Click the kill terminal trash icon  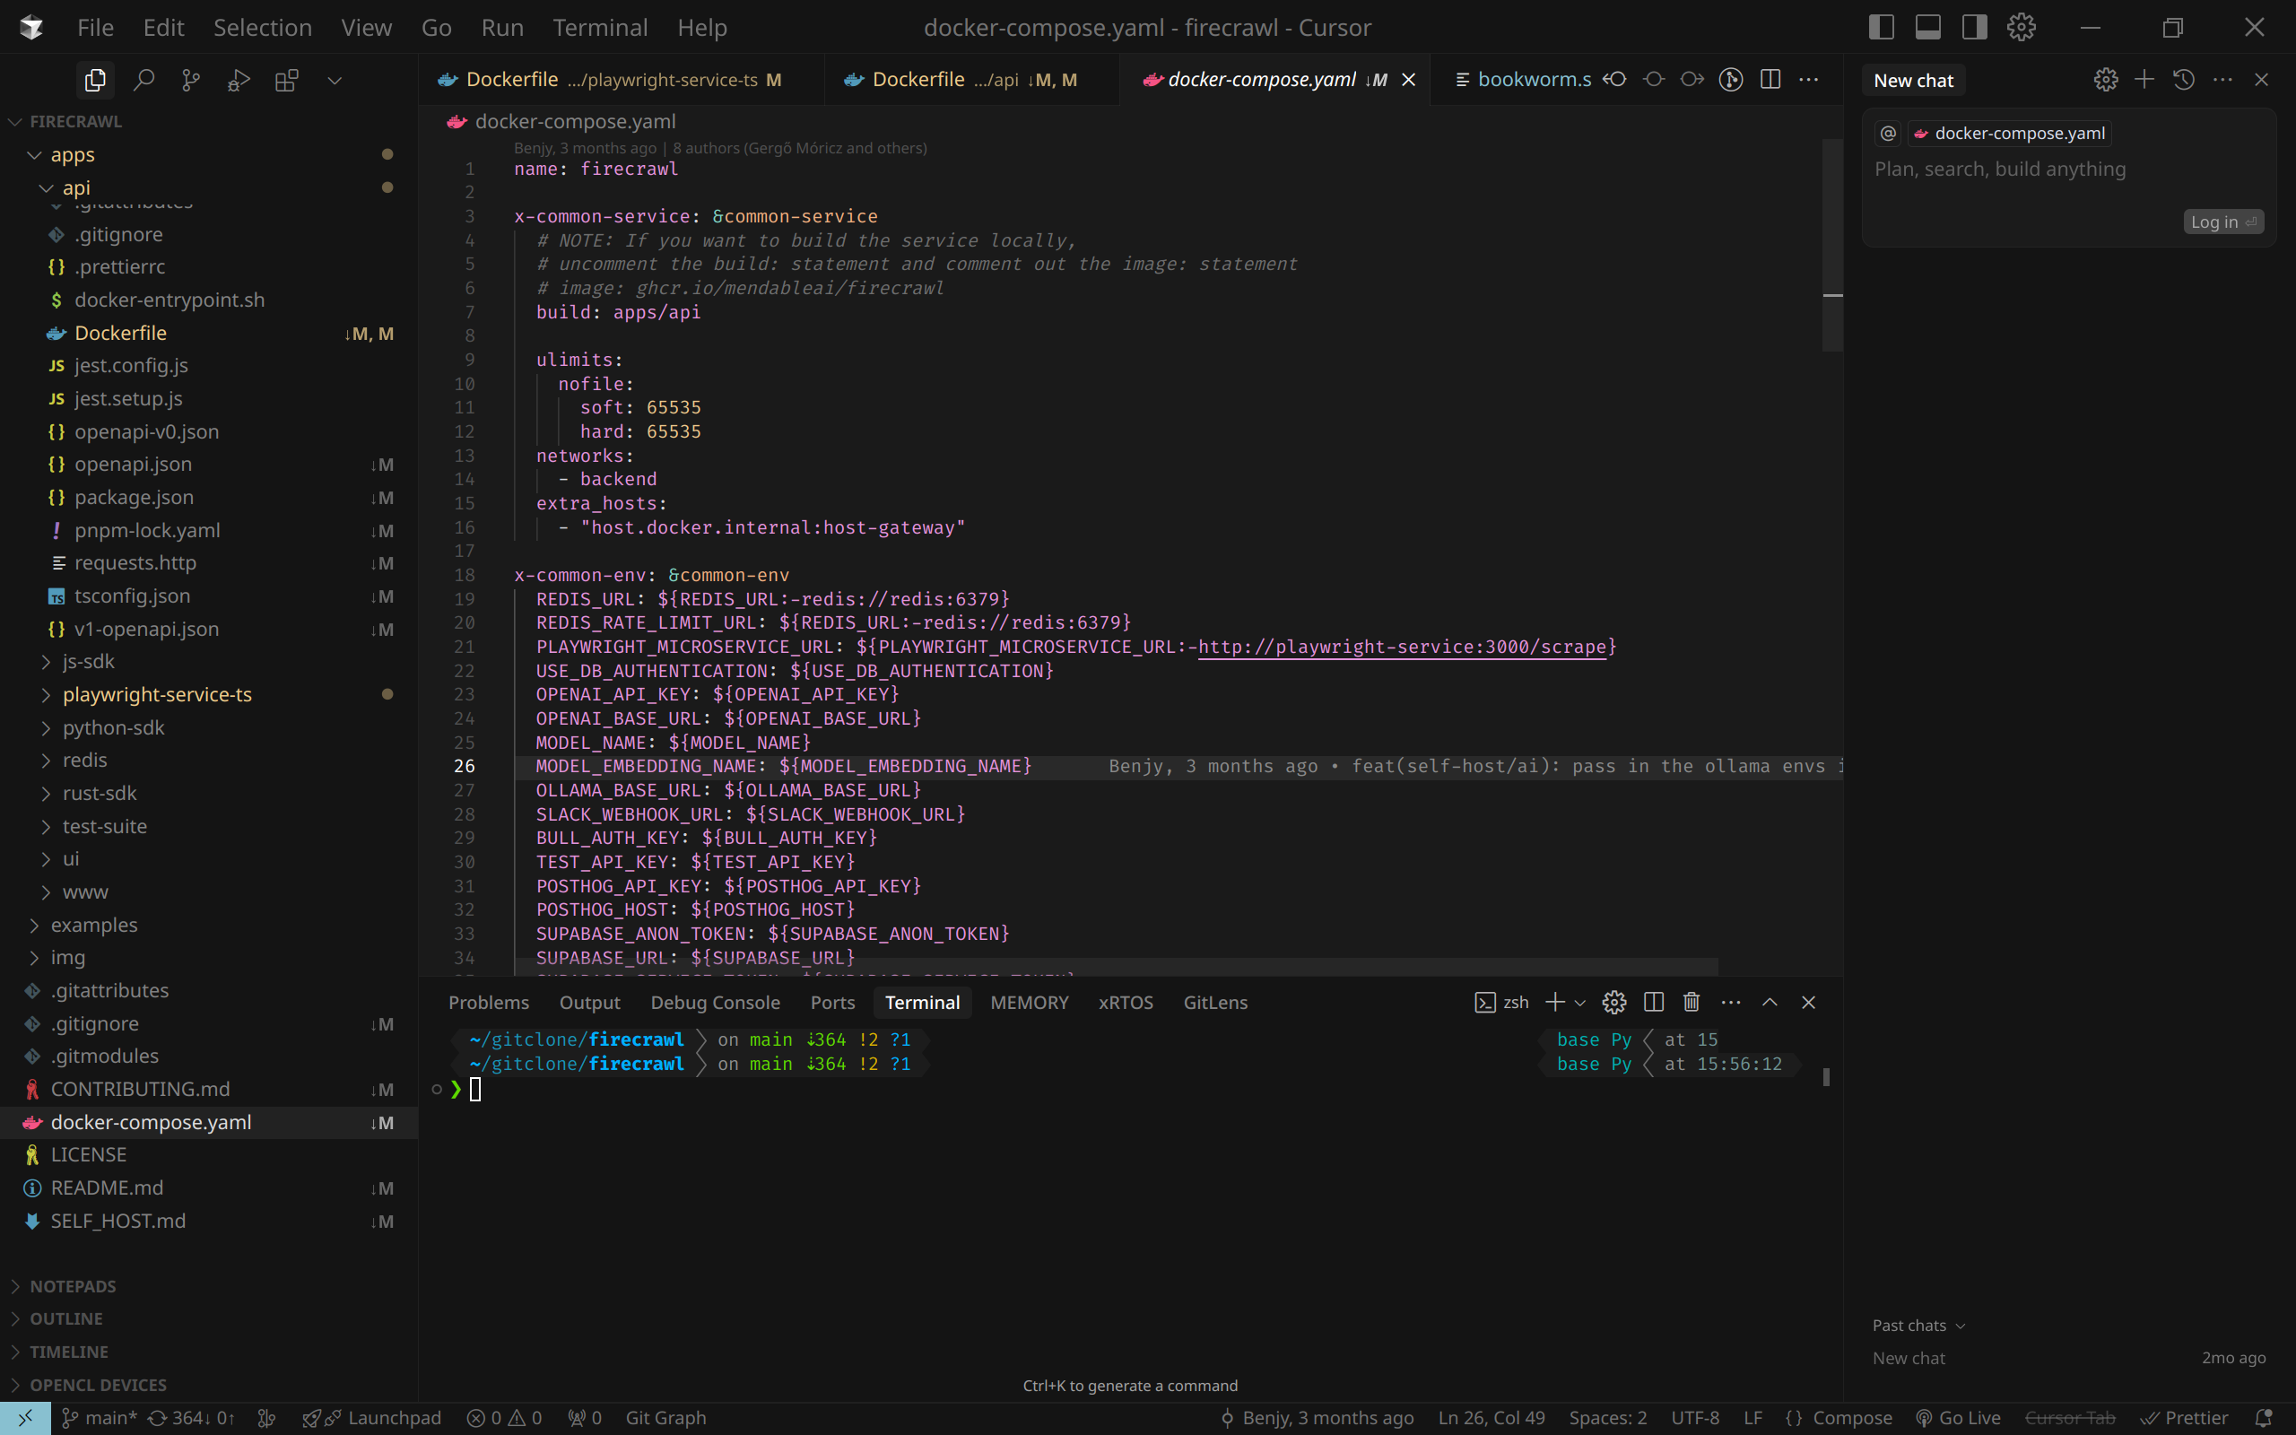tap(1691, 1002)
